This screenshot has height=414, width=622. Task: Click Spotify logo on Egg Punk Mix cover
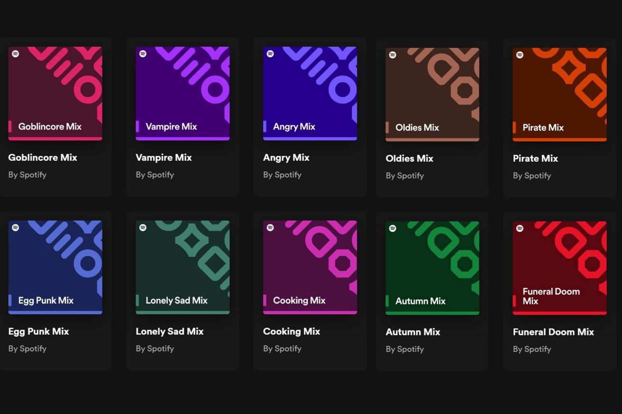click(x=15, y=228)
